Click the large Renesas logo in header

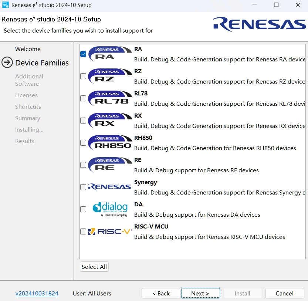[x=259, y=24]
